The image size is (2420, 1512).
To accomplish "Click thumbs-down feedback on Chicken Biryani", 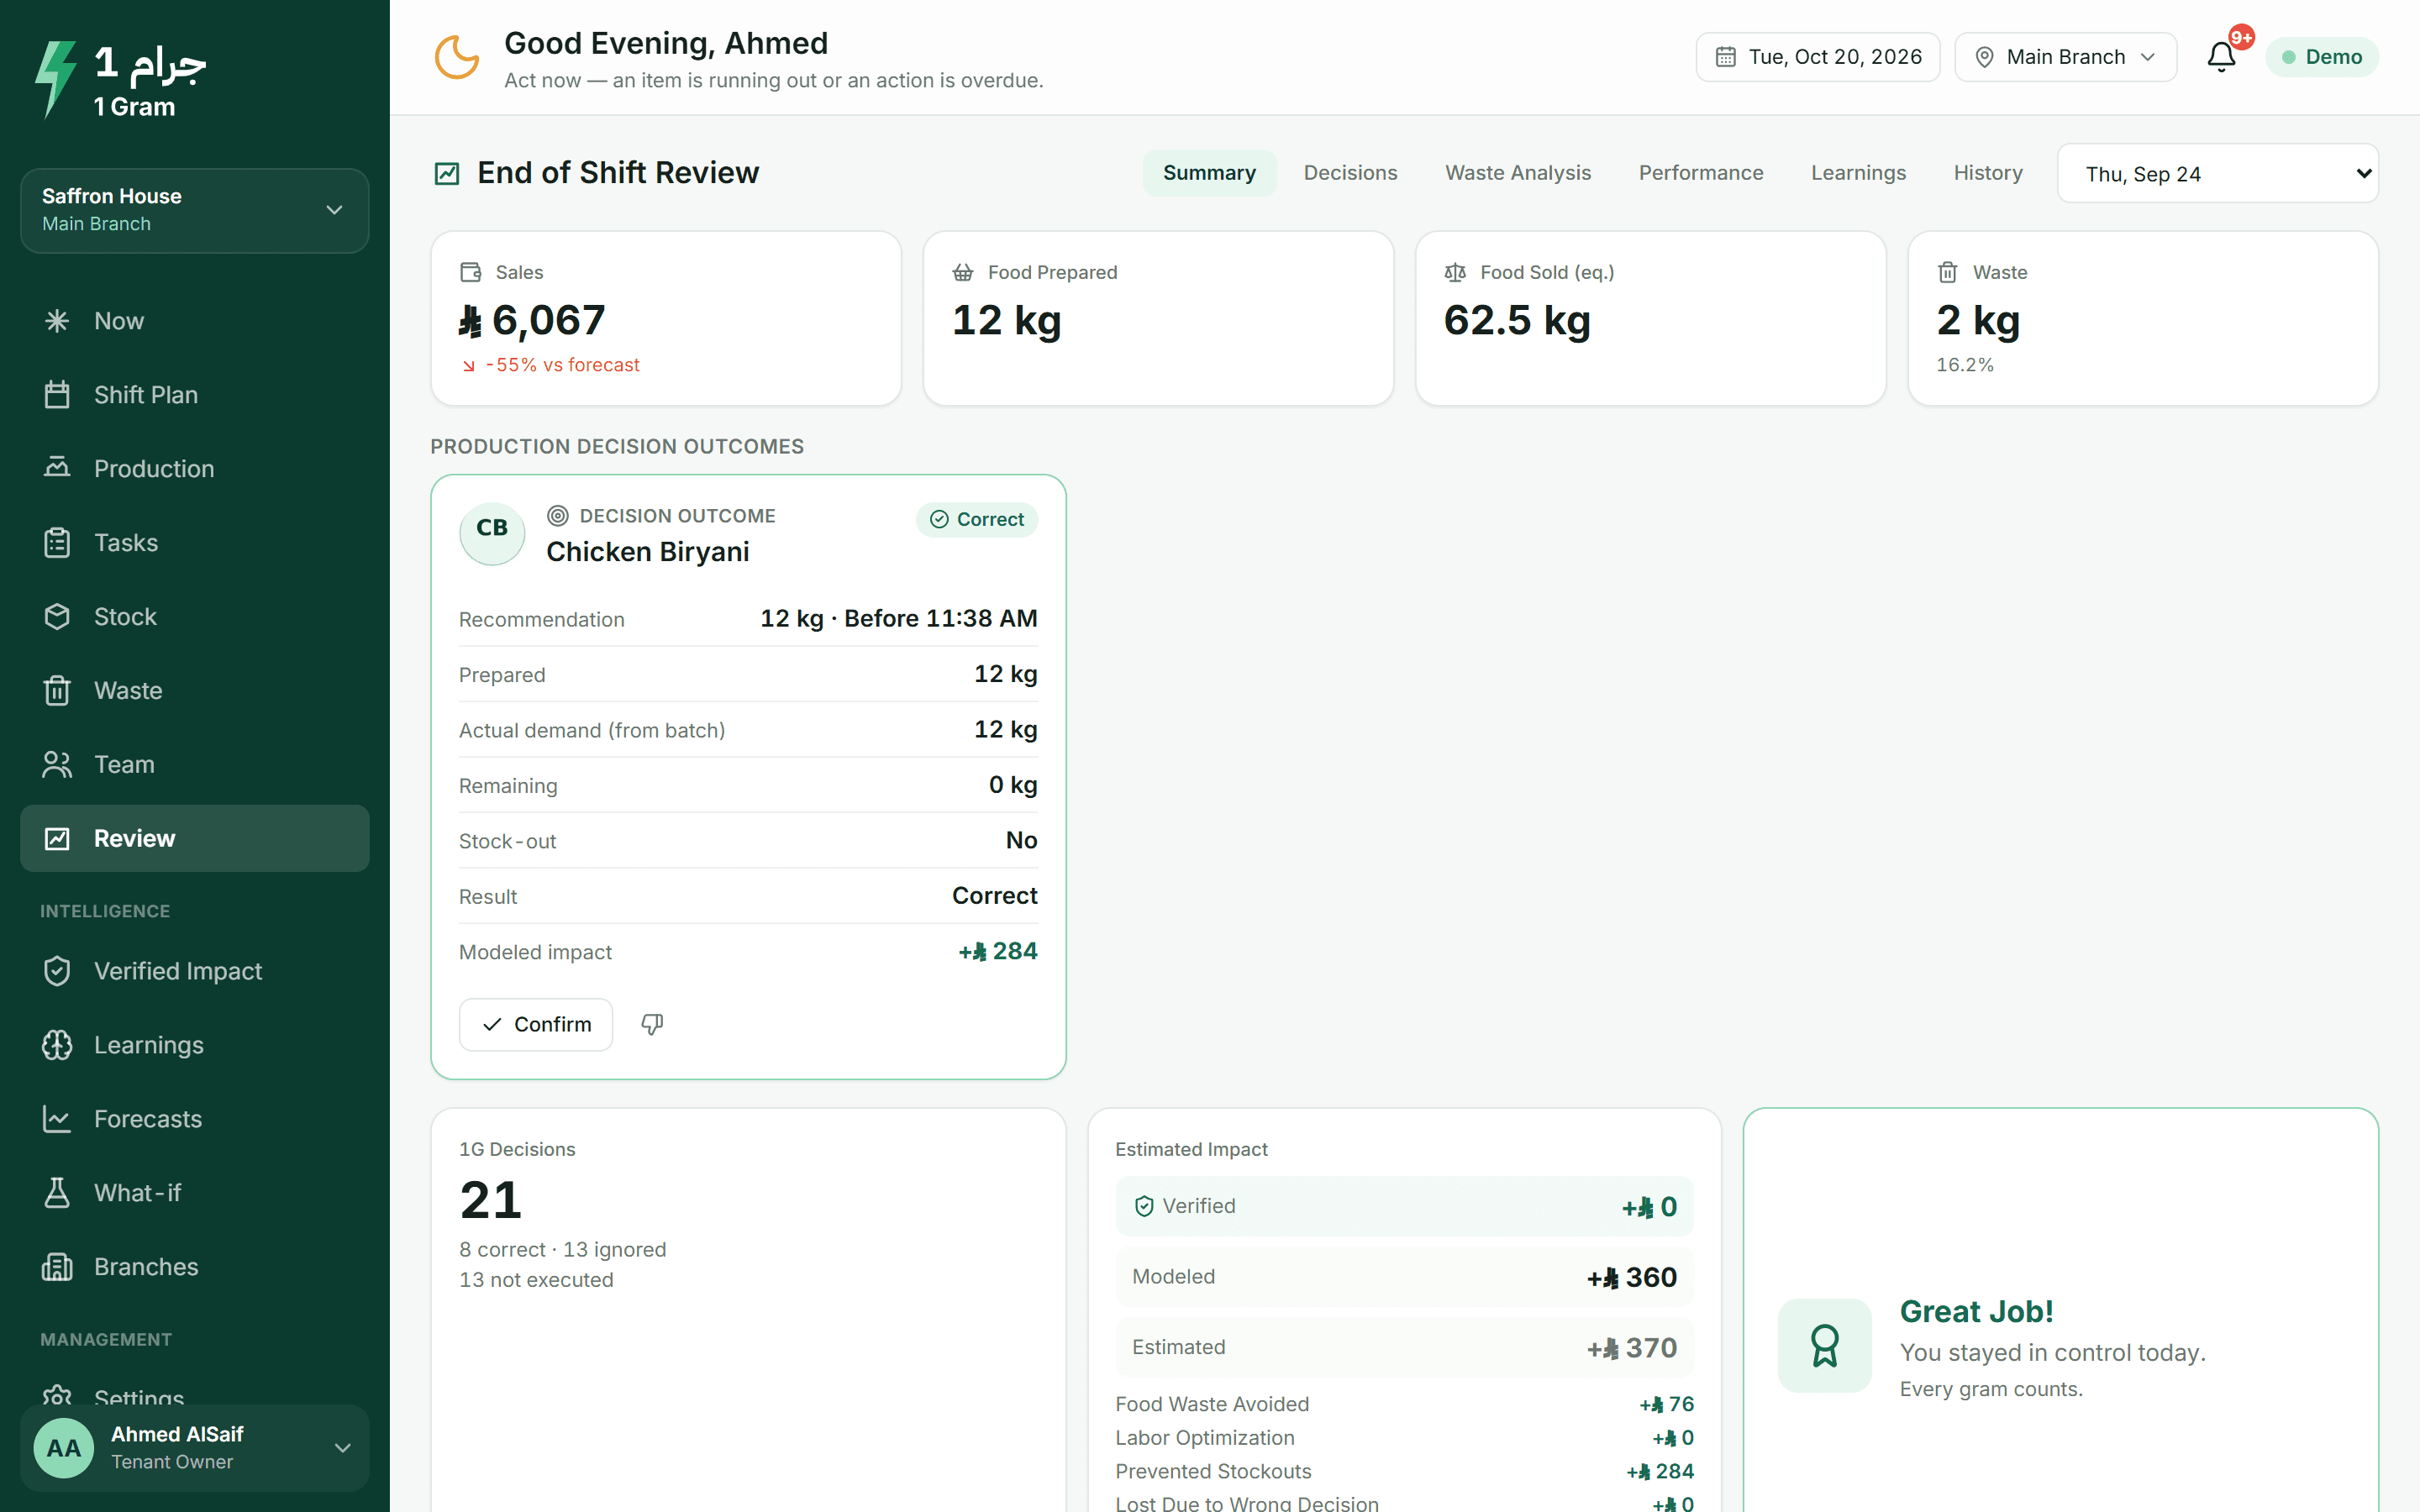I will (x=652, y=1024).
